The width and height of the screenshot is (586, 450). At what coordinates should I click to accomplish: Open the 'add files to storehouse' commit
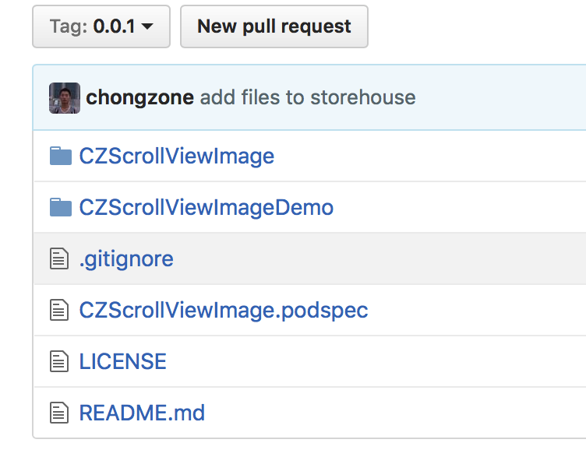point(308,97)
